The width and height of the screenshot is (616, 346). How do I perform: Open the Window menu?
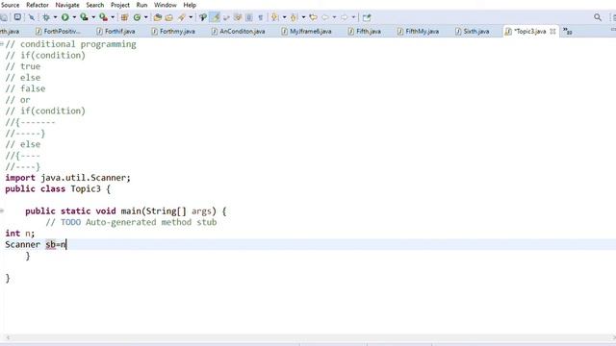pyautogui.click(x=166, y=5)
